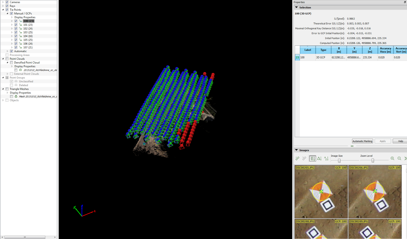Collapse the Manual / GCPs node
The width and height of the screenshot is (407, 239).
[x=7, y=13]
